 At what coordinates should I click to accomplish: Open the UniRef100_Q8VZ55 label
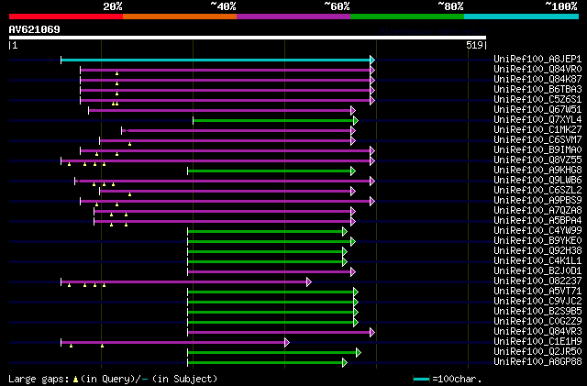tap(537, 160)
